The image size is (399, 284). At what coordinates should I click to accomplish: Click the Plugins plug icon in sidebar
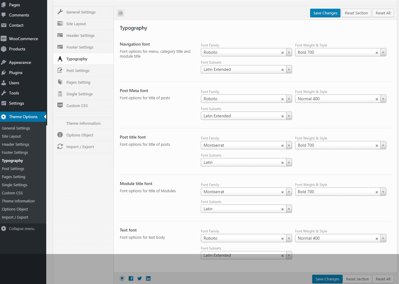click(4, 73)
